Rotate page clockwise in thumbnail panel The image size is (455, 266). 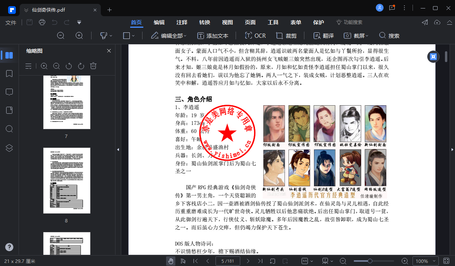(x=81, y=66)
